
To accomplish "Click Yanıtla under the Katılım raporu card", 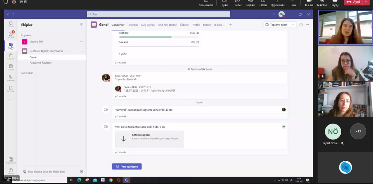I will point(120,152).
